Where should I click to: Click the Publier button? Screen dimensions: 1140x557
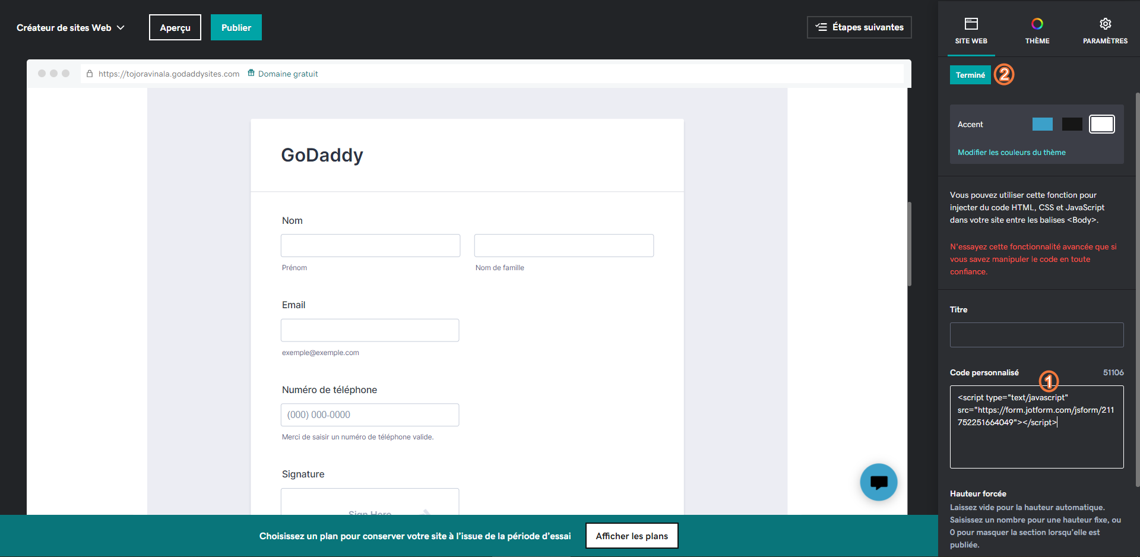click(236, 27)
